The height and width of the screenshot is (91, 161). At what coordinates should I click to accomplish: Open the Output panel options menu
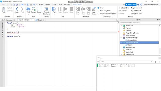pos(159,62)
